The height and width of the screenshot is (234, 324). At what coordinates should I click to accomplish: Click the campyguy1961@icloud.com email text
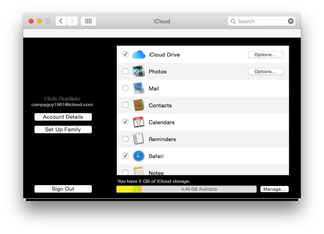click(62, 105)
